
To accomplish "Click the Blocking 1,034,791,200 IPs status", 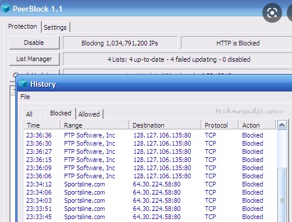I will pos(120,43).
